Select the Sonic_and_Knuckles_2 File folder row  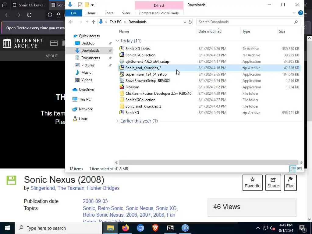coord(209,106)
